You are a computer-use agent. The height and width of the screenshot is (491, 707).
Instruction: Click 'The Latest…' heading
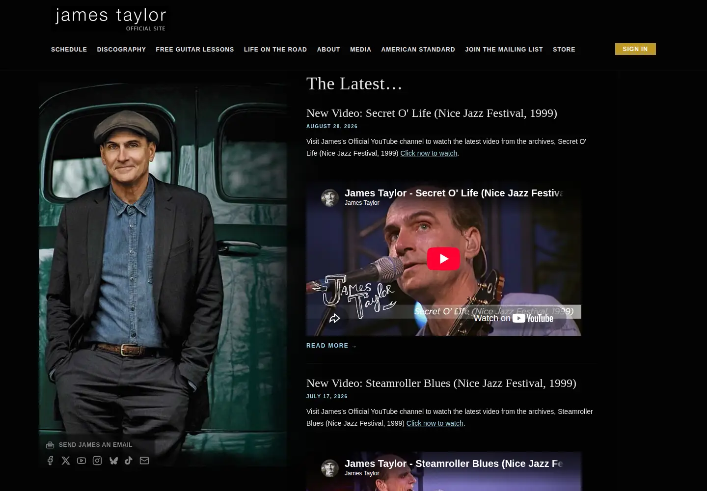click(354, 84)
